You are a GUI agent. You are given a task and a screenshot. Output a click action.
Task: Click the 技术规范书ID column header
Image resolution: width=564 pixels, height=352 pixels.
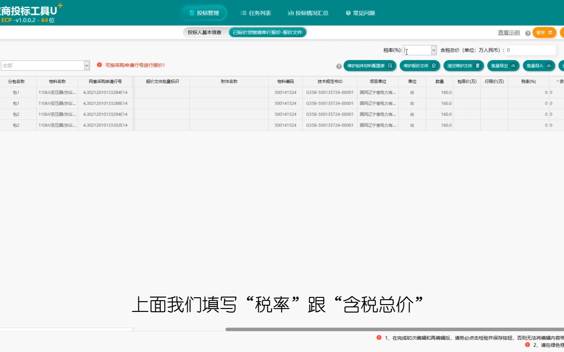(330, 81)
